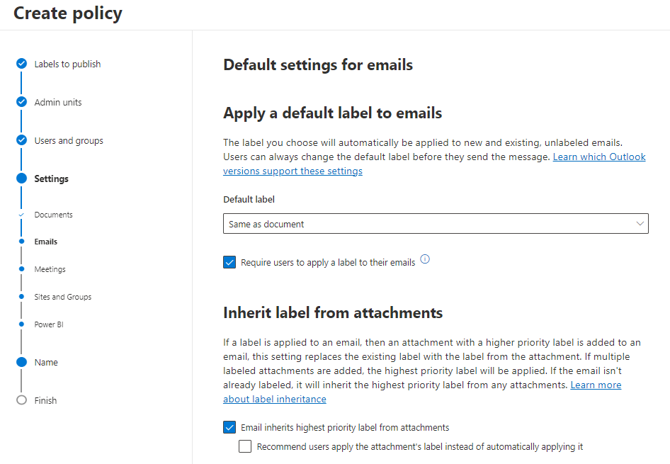The width and height of the screenshot is (670, 464).
Task: Click the Finish step empty circle icon
Action: [x=21, y=400]
